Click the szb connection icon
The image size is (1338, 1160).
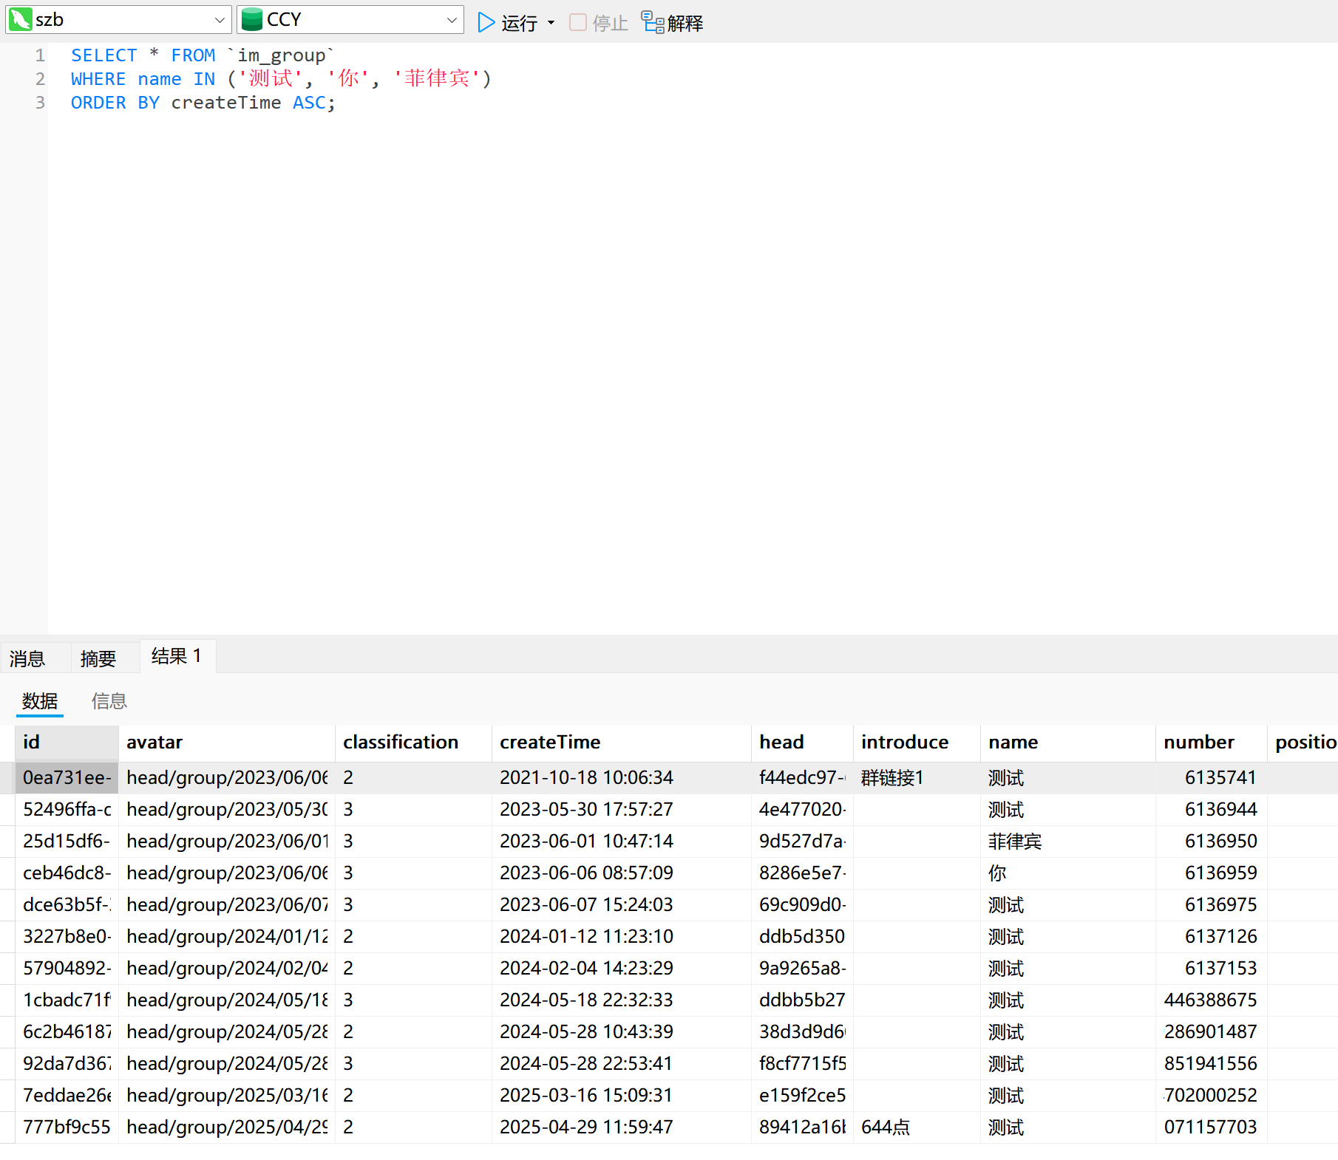tap(20, 20)
